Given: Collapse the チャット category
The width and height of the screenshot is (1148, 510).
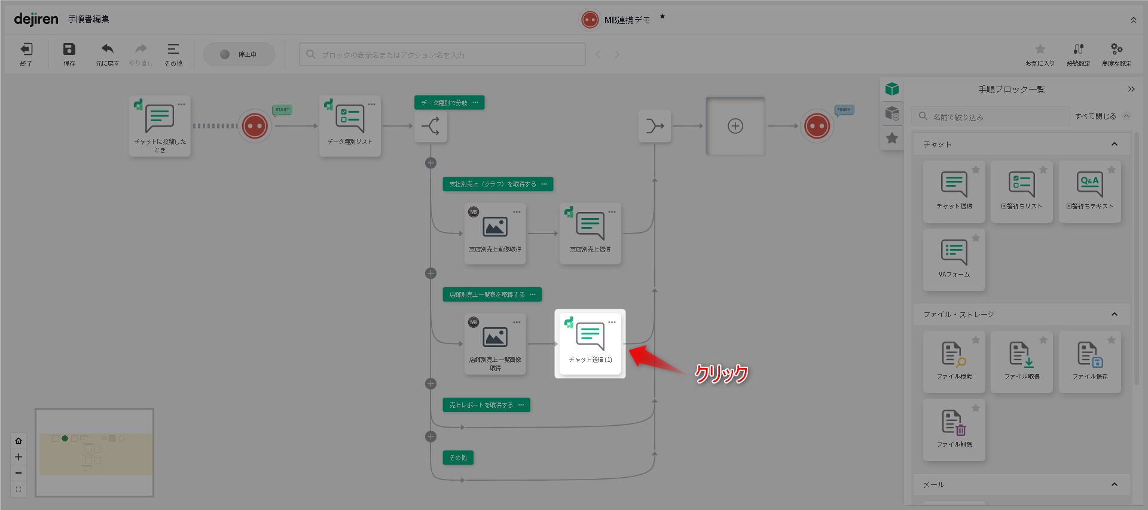Looking at the screenshot, I should 1115,144.
